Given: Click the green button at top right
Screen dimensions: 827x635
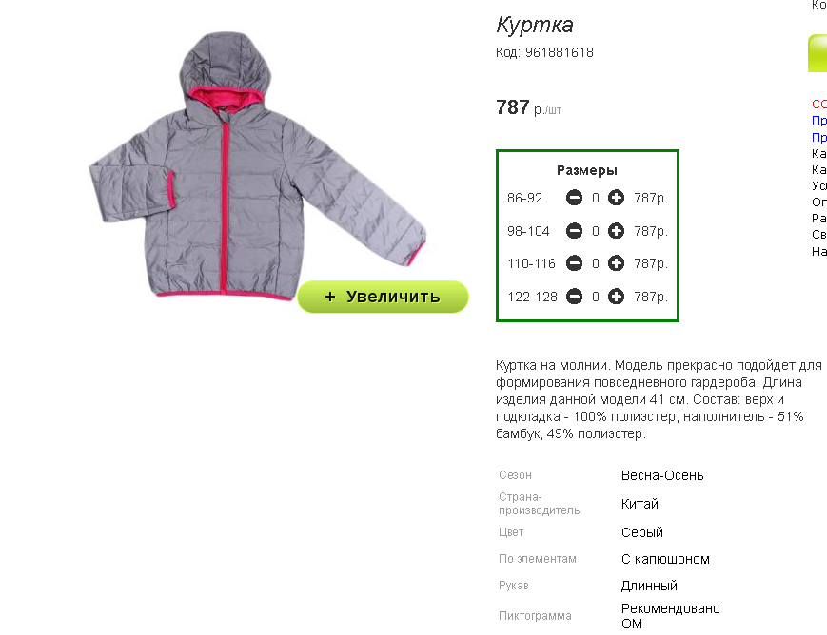Looking at the screenshot, I should pyautogui.click(x=817, y=53).
